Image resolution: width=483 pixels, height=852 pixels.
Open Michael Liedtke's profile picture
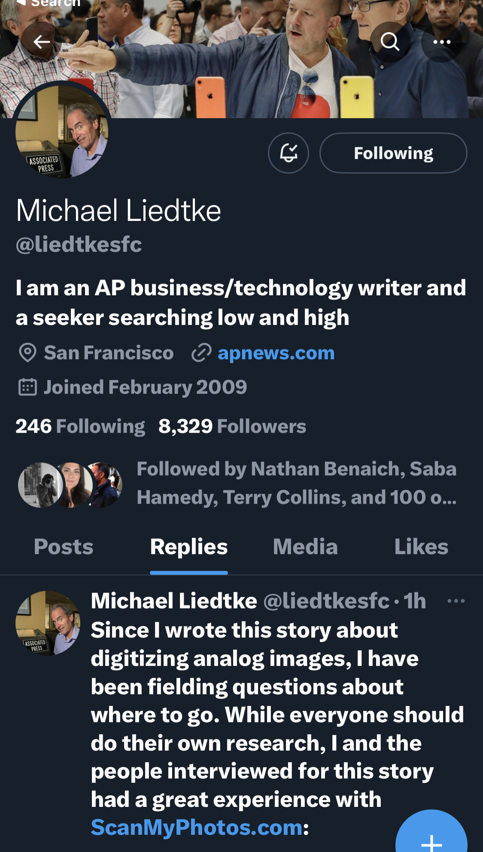tap(62, 132)
